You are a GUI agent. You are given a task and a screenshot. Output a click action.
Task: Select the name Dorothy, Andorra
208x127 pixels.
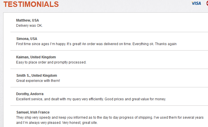point(30,94)
